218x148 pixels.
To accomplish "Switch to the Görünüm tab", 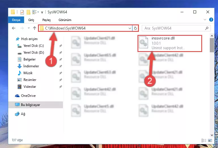I will tap(65, 20).
